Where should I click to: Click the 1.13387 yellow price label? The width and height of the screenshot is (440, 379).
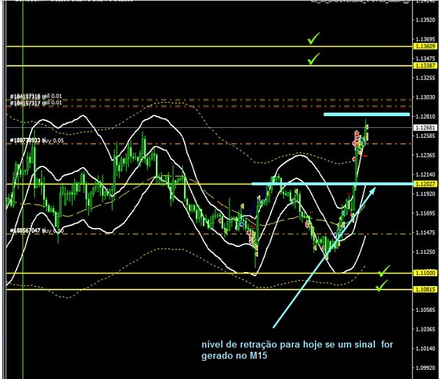pos(425,65)
